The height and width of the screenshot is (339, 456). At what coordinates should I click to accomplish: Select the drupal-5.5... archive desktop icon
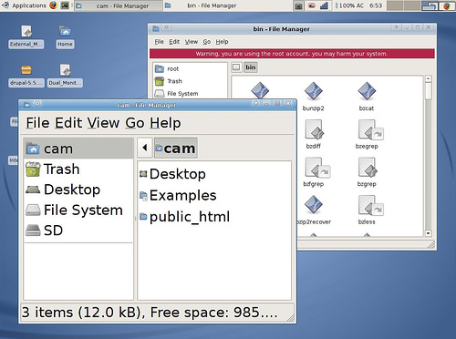(26, 76)
